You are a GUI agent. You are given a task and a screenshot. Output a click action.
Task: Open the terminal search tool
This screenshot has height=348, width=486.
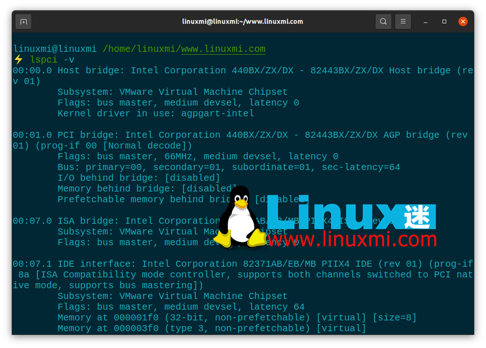click(383, 21)
